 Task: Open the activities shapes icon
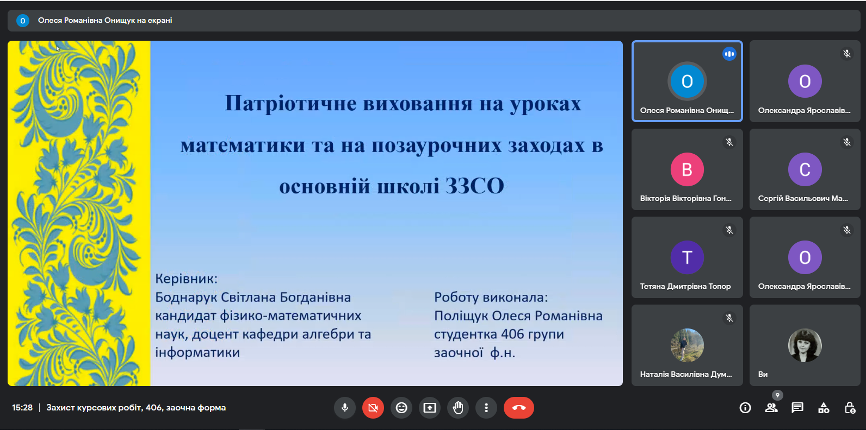coord(824,408)
